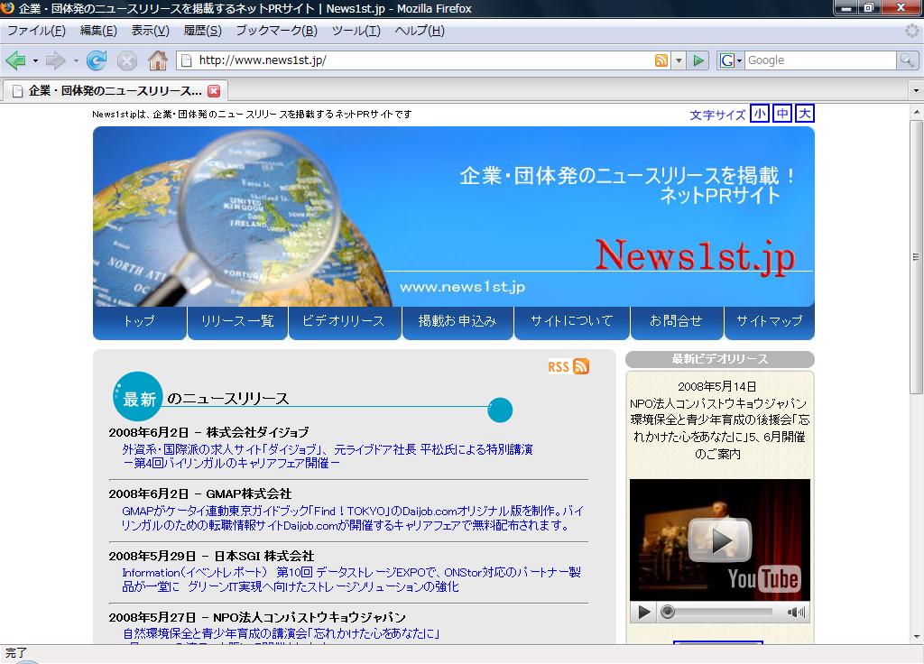Click the search magnifier icon
Viewport: 924px width, 664px height.
tap(907, 60)
